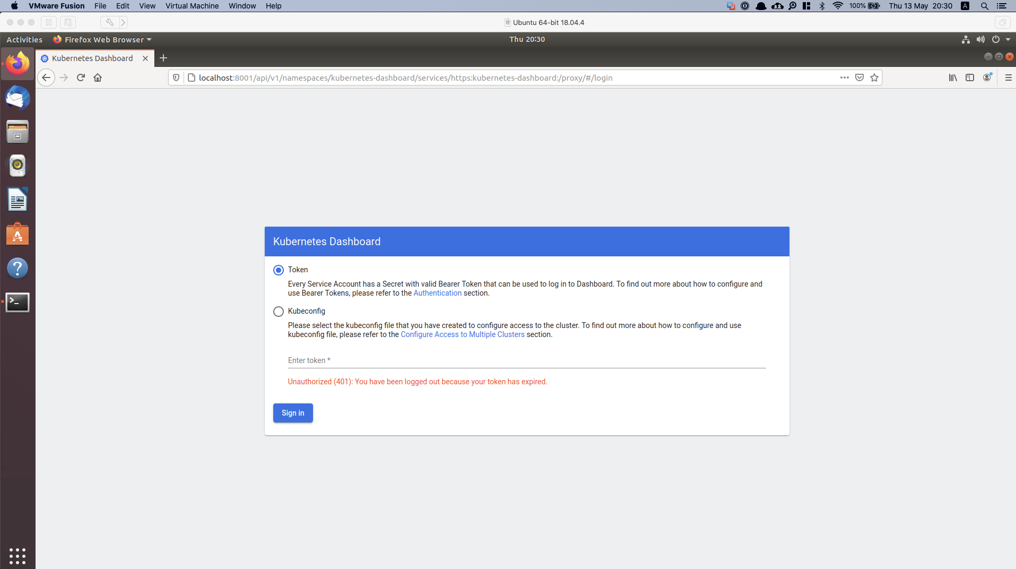1016x569 pixels.
Task: Select the Token radio button
Action: [x=278, y=270]
